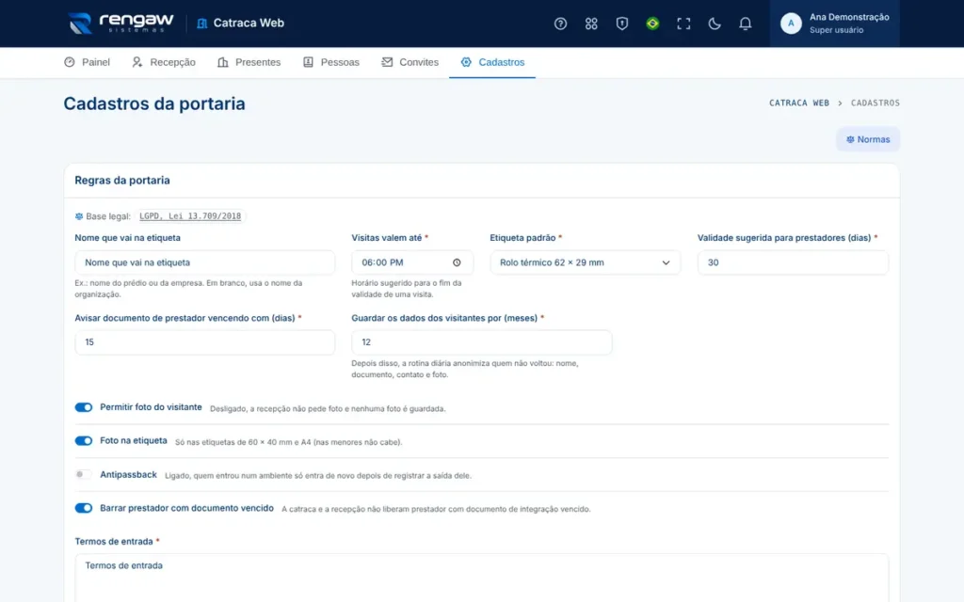Click the shield security icon
964x602 pixels.
pos(621,24)
